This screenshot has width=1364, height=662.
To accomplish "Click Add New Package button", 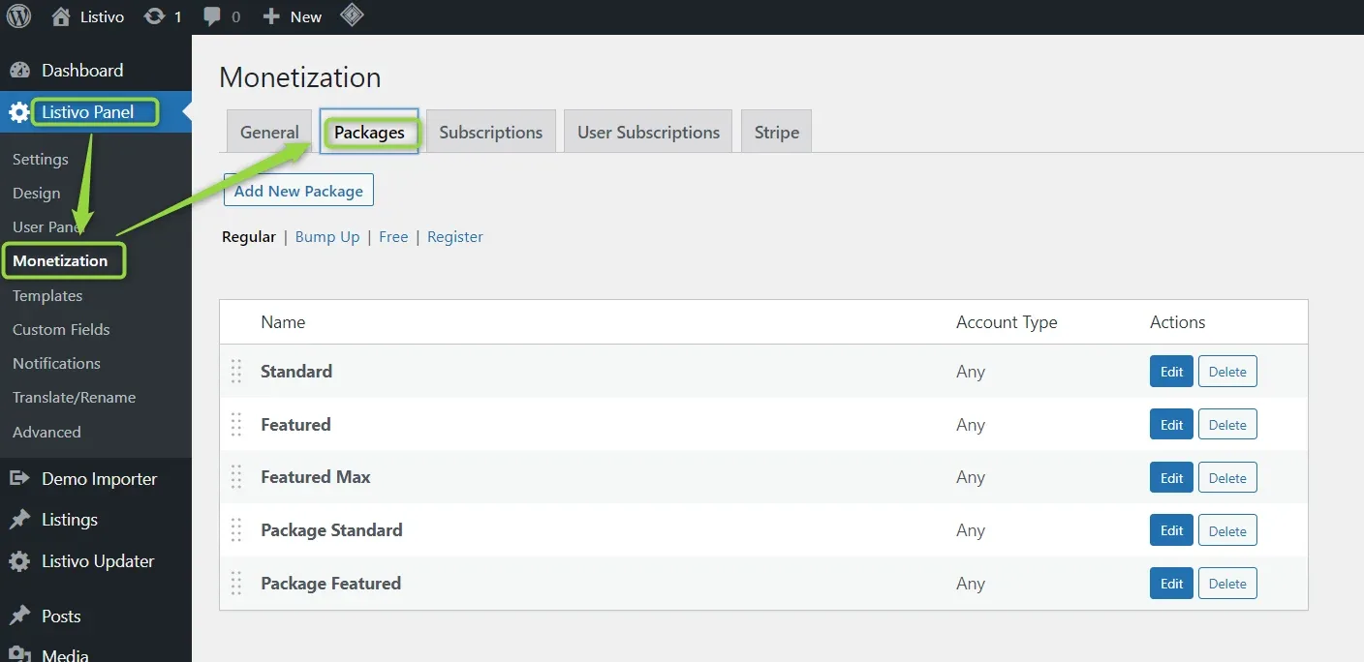I will (298, 191).
